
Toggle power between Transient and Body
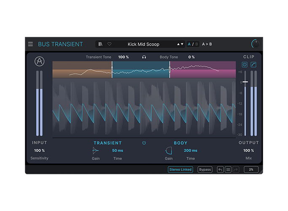(144, 143)
